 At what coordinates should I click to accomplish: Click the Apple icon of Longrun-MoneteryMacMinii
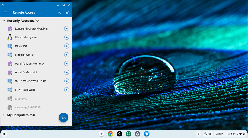pos(10,29)
